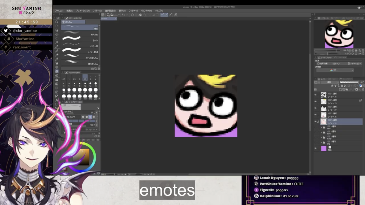Screen dimensions: 365x205
Task: Select the Pen tool in toolbox
Action: [57, 51]
